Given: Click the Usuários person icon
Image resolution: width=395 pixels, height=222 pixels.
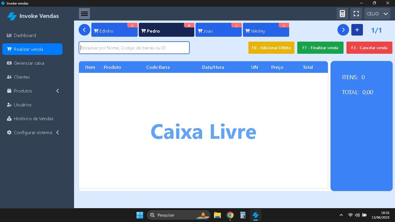Looking at the screenshot, I should (9, 105).
